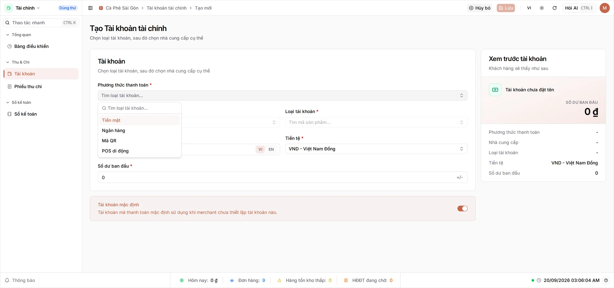Screen dimensions: 614x288
Task: Open the user avatar M menu
Action: pos(604,8)
